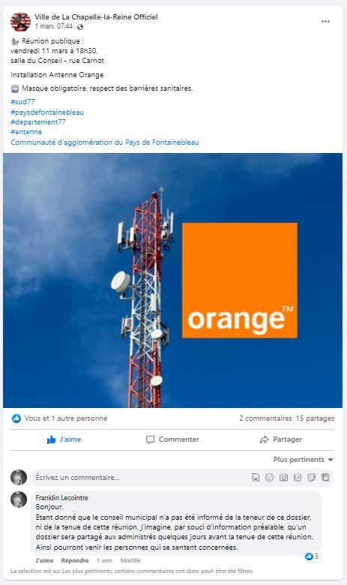Screen dimensions: 347x585
Task: Click the page profile picture avatar
Action: (x=20, y=22)
